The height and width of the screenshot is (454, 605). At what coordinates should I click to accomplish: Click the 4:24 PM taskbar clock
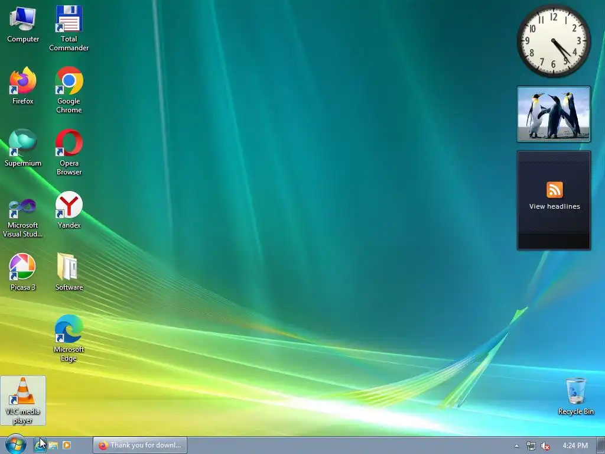575,446
